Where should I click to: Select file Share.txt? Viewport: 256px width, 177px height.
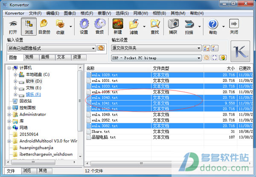click(100, 131)
